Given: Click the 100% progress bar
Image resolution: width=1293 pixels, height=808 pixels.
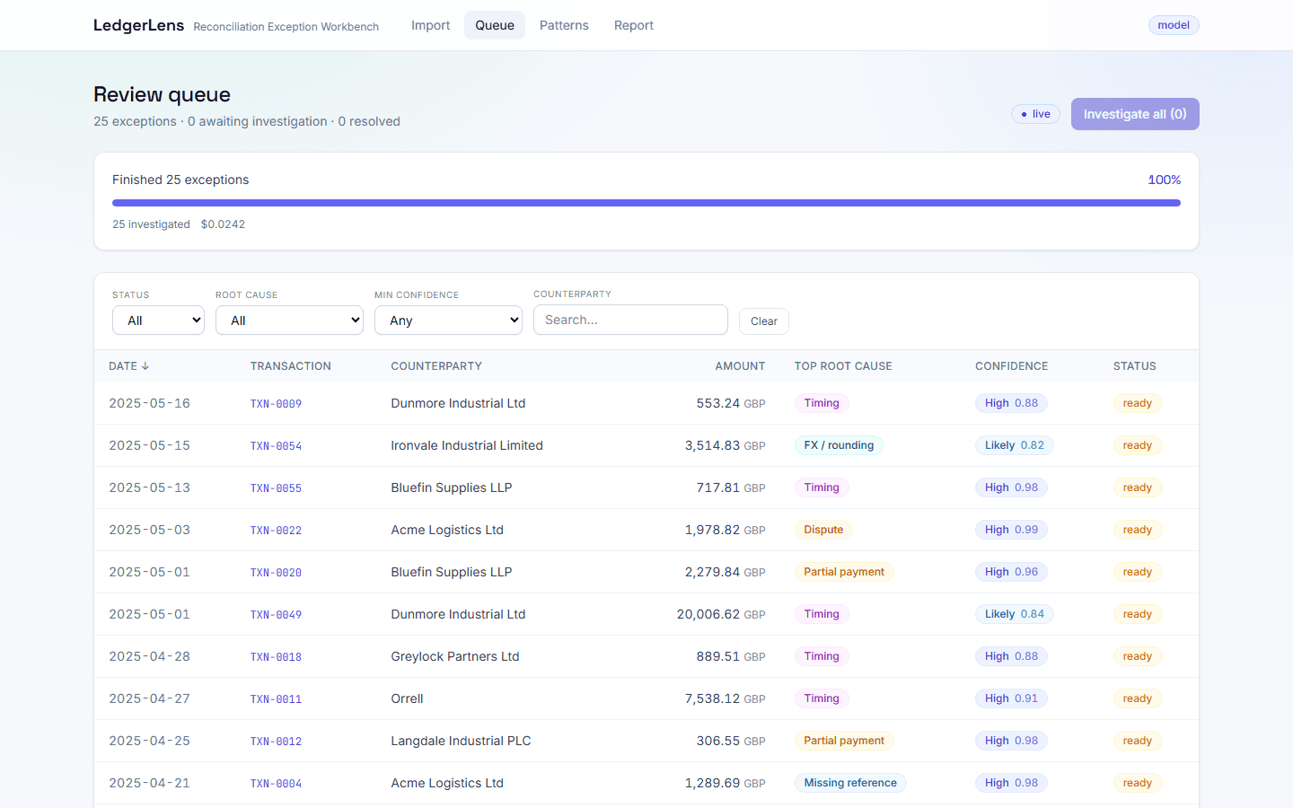Looking at the screenshot, I should tap(646, 203).
